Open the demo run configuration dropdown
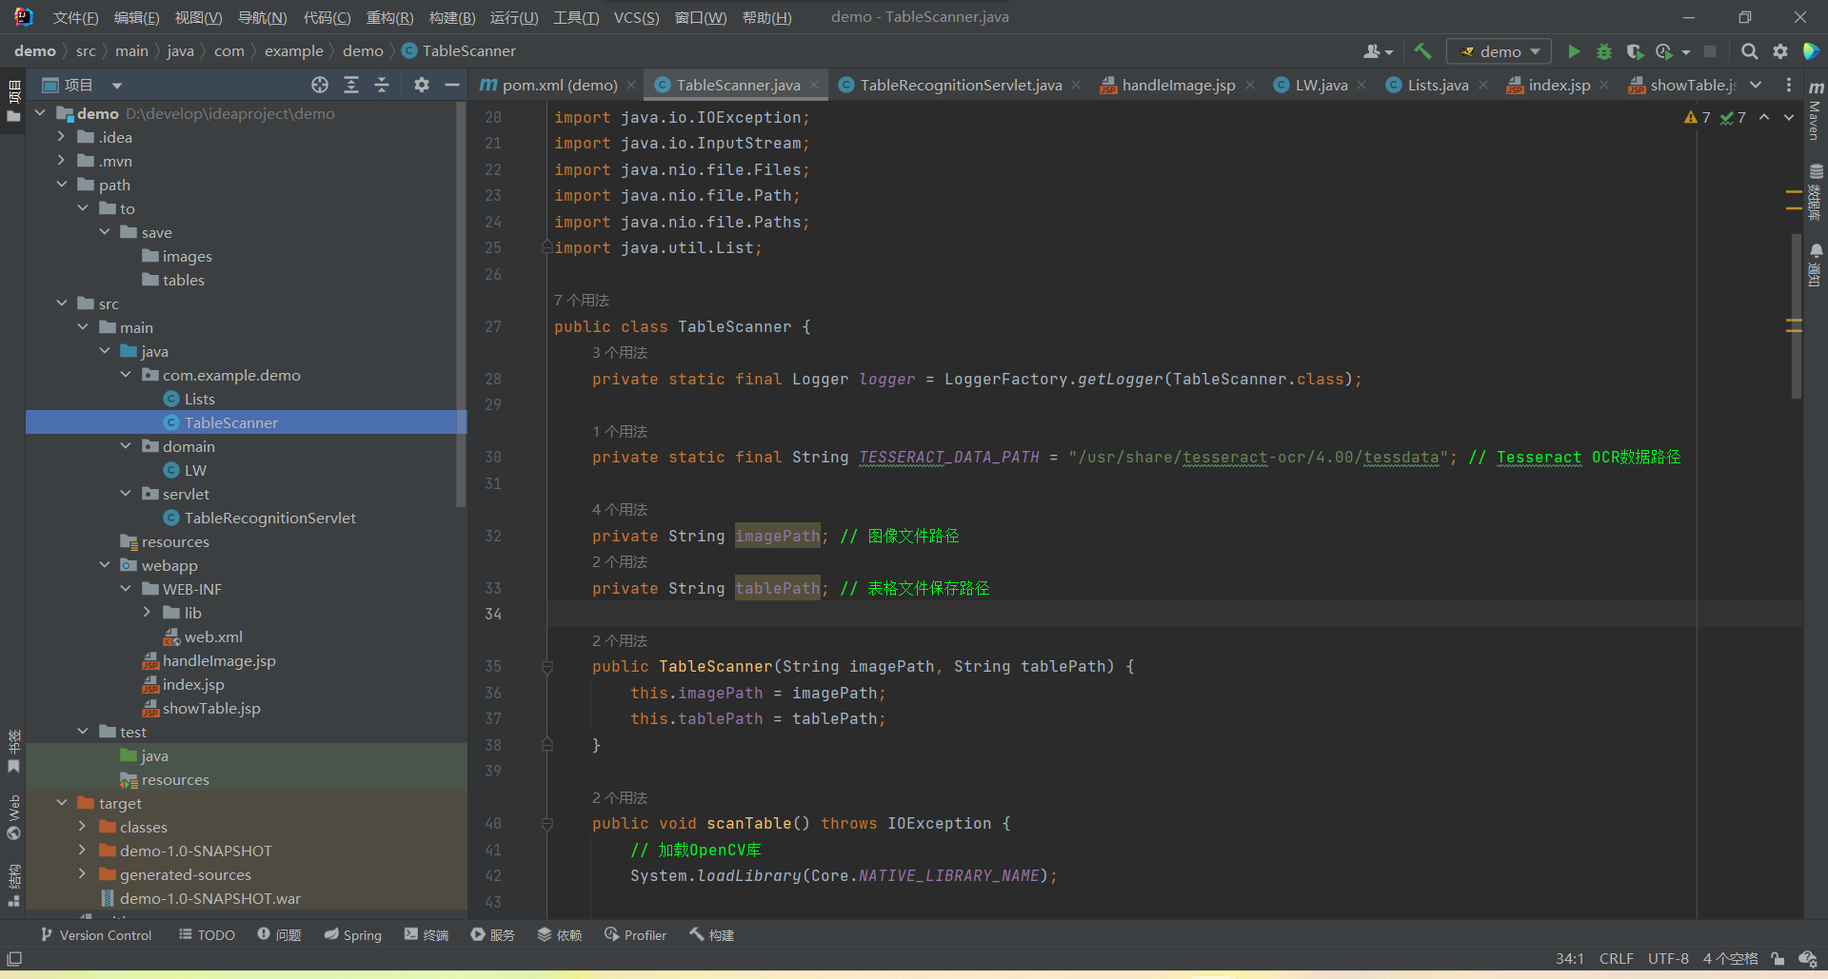The height and width of the screenshot is (979, 1828). point(1499,51)
